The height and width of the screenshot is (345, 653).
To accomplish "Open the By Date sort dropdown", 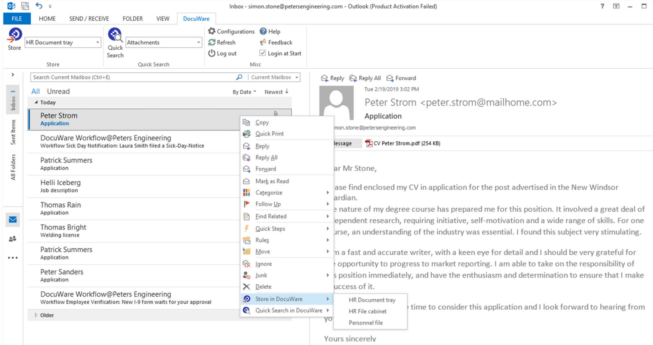I will click(244, 92).
